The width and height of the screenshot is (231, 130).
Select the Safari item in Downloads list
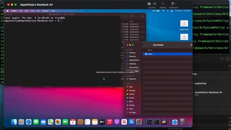coord(167,54)
